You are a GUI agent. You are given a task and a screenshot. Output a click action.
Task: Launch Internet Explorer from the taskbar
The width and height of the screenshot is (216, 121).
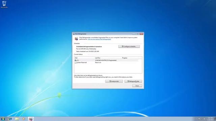click(10, 119)
